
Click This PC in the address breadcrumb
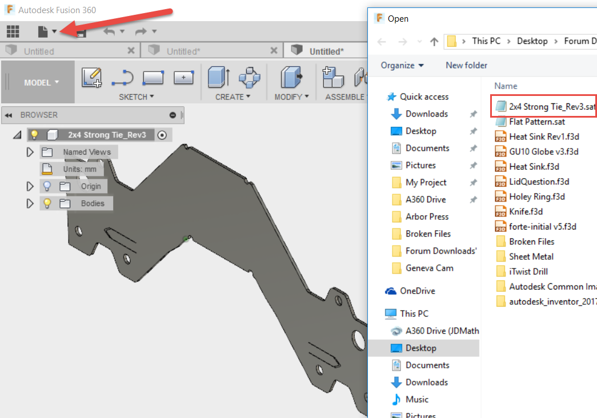[486, 41]
